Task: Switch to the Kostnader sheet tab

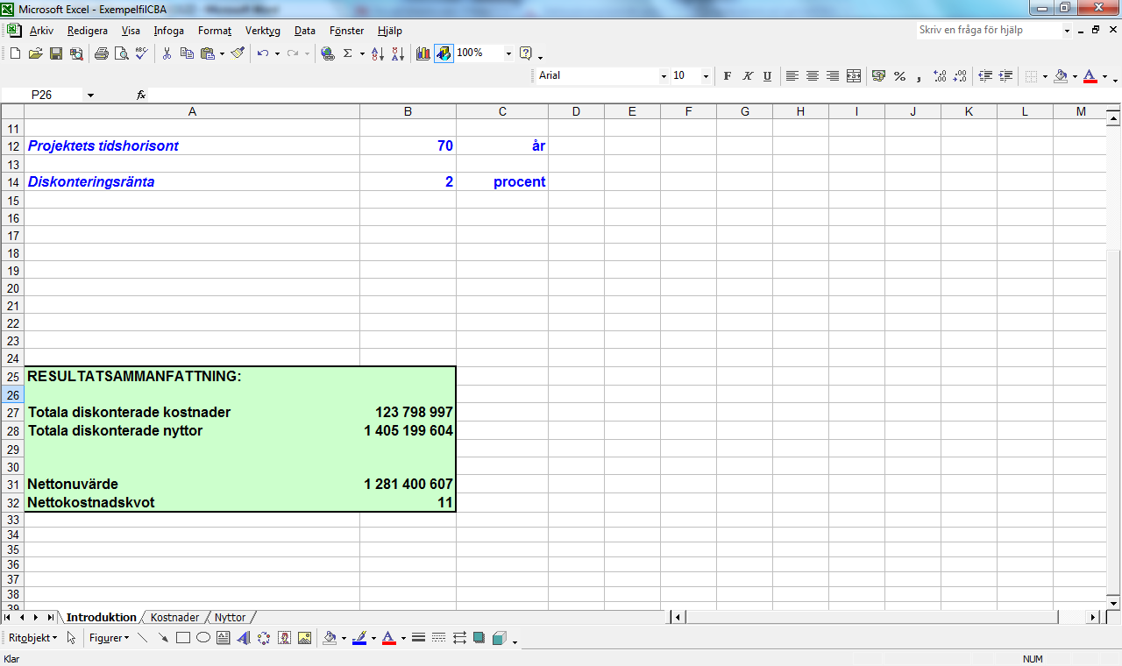Action: pyautogui.click(x=174, y=618)
